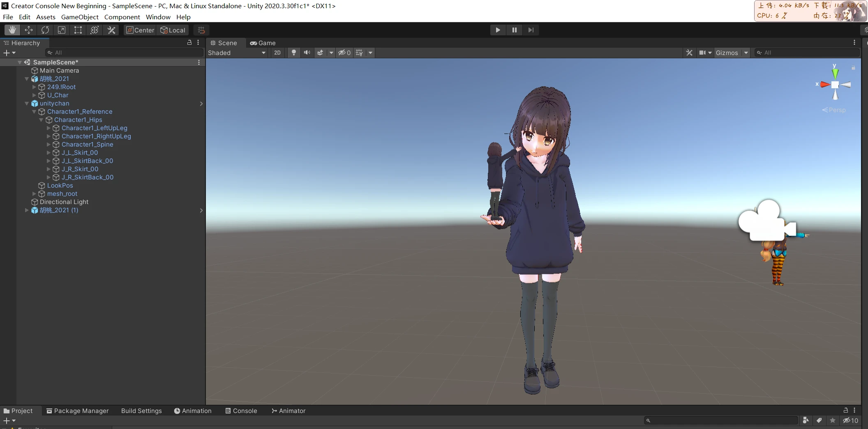Toggle scene audio speaker icon
Image resolution: width=868 pixels, height=429 pixels.
point(307,53)
